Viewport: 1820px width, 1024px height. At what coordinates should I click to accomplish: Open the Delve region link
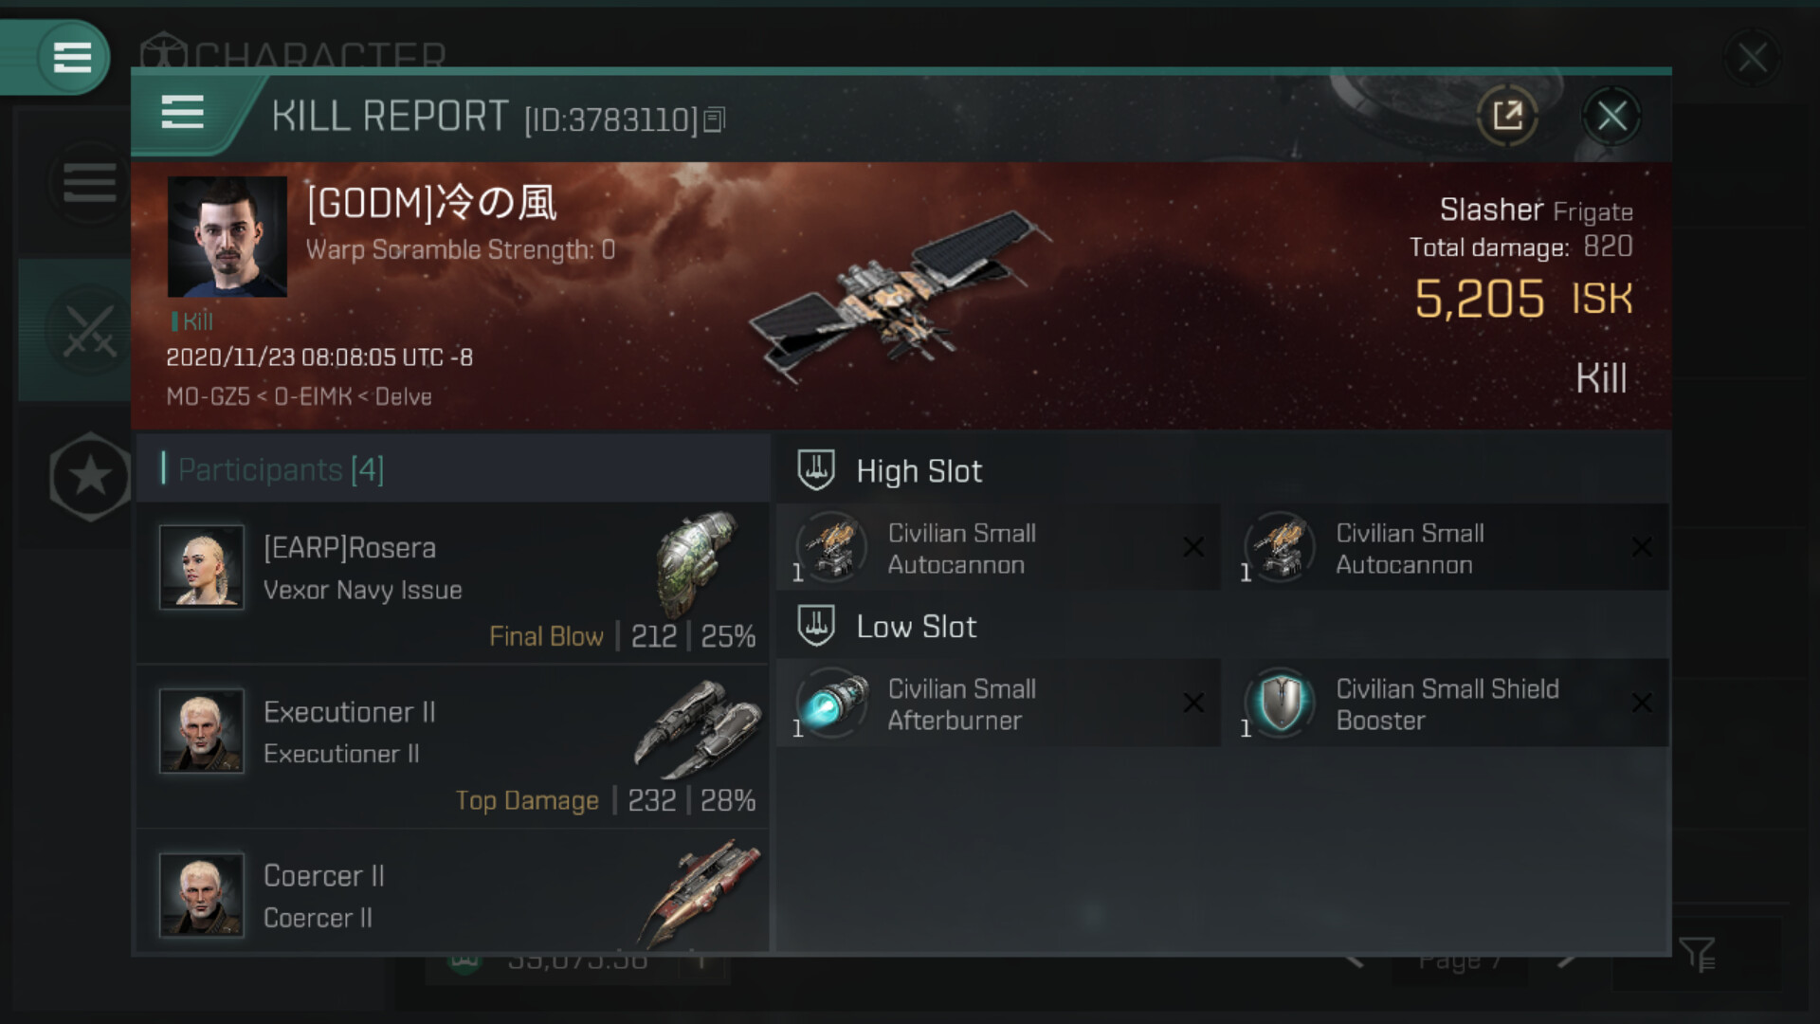[403, 396]
